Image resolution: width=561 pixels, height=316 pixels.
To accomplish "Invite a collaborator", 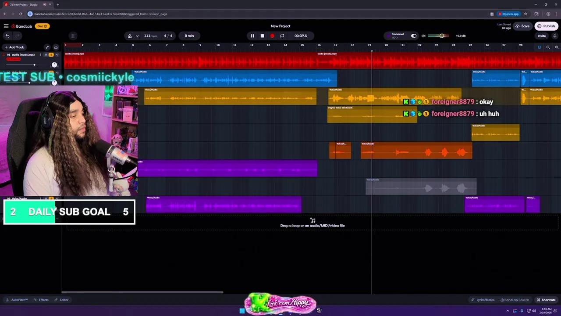I will pos(542,36).
